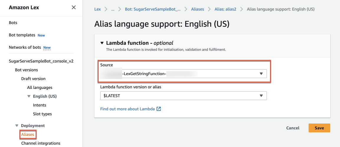
Task: Click the New badge beside Networks of bots
Action: click(47, 48)
